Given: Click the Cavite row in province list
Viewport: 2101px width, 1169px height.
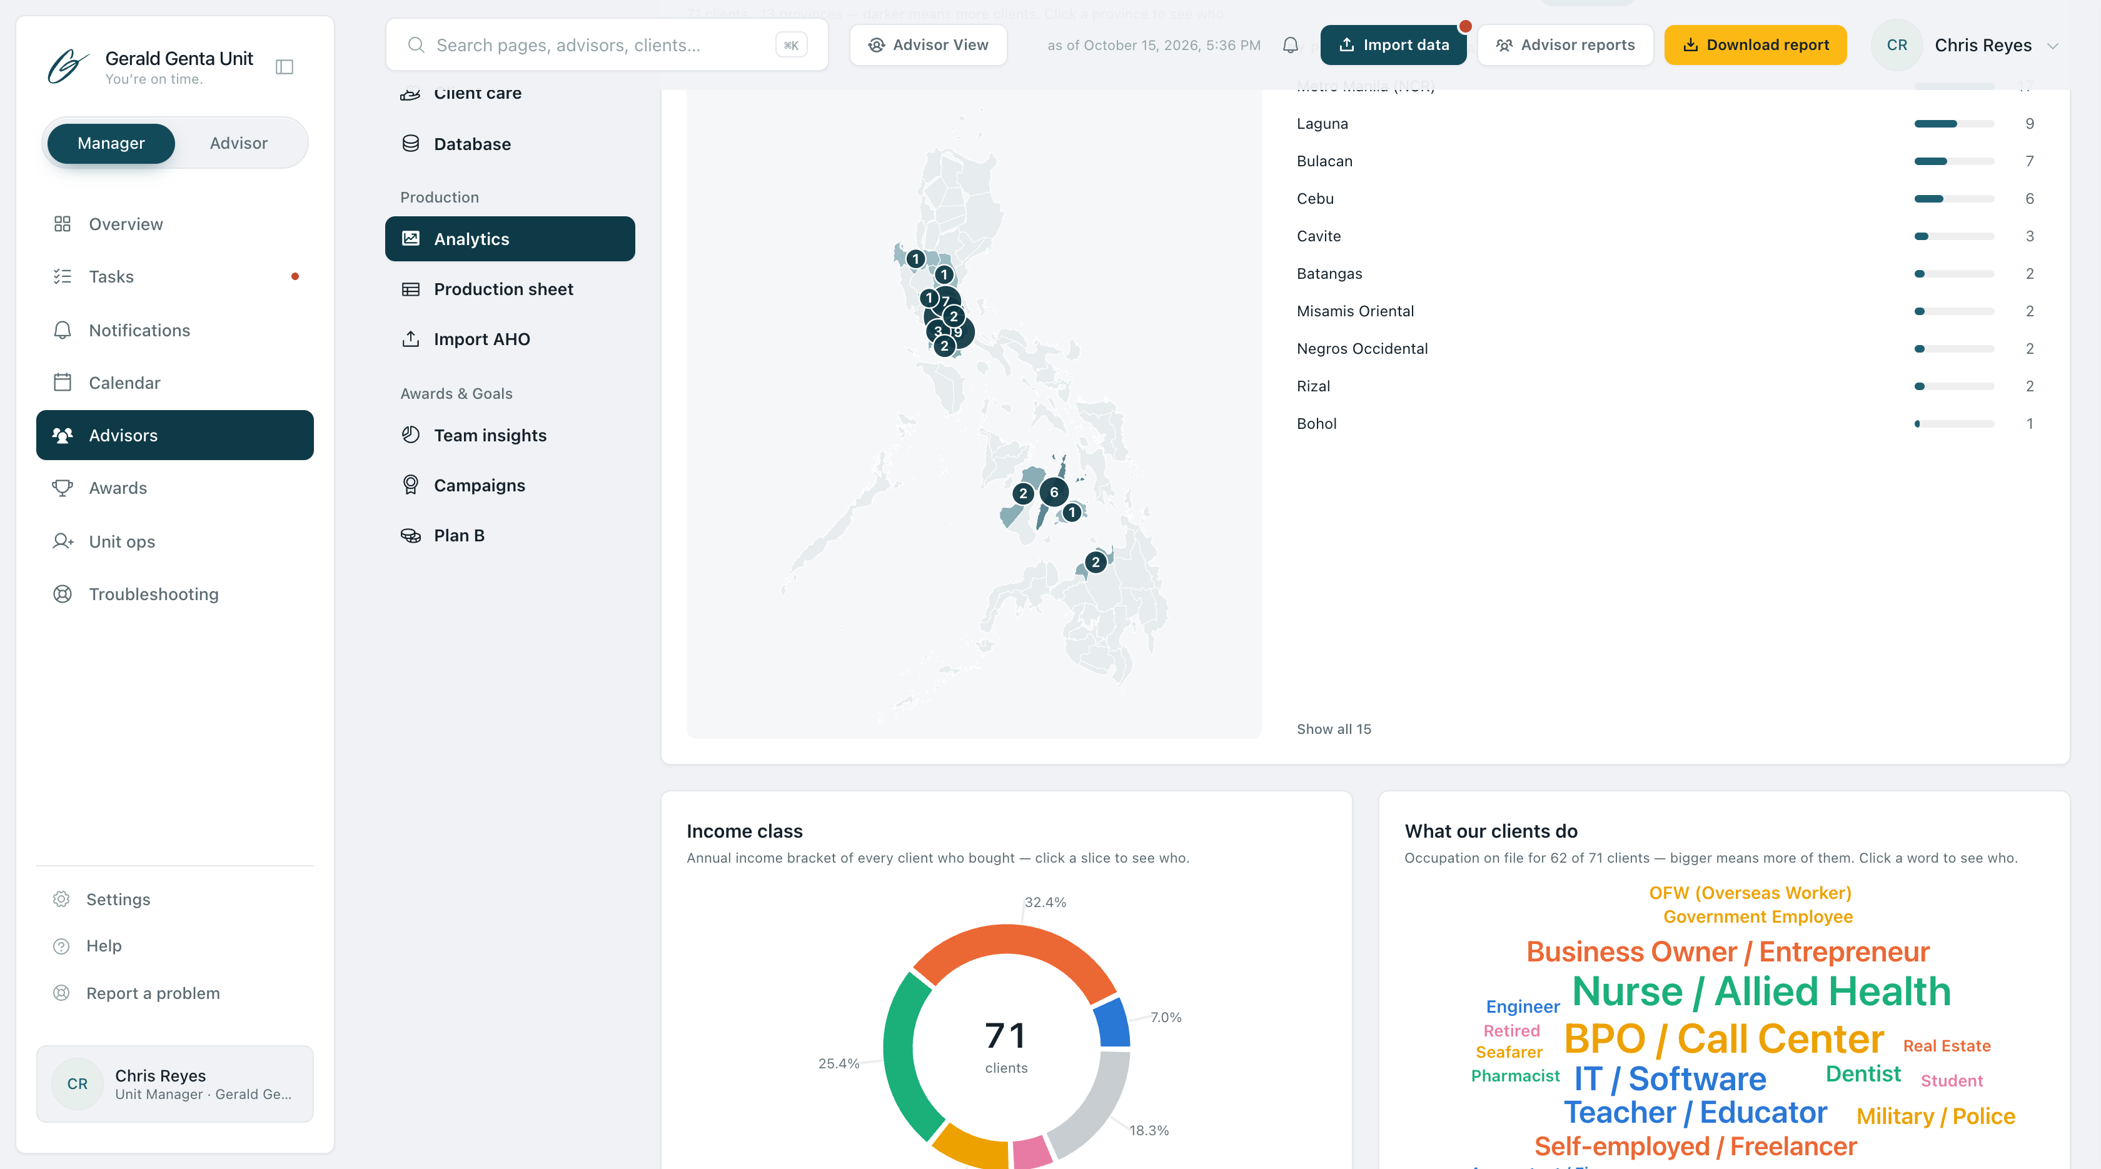Looking at the screenshot, I should 1665,236.
